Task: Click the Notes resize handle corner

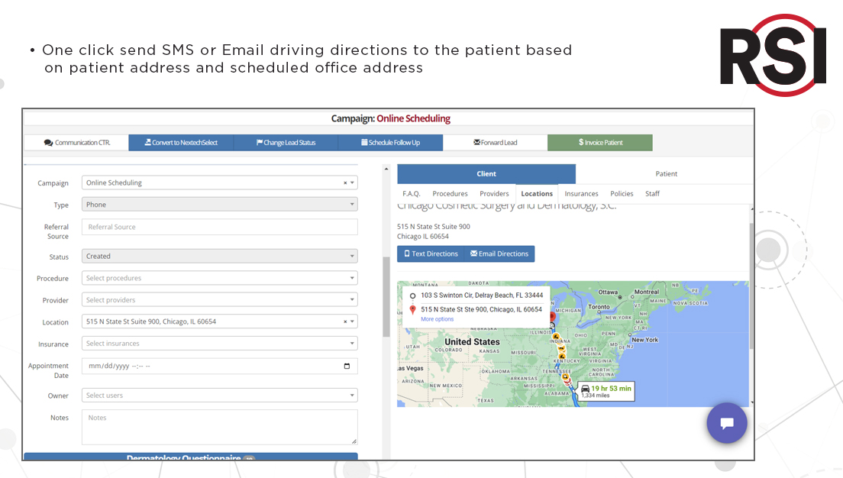Action: point(354,441)
